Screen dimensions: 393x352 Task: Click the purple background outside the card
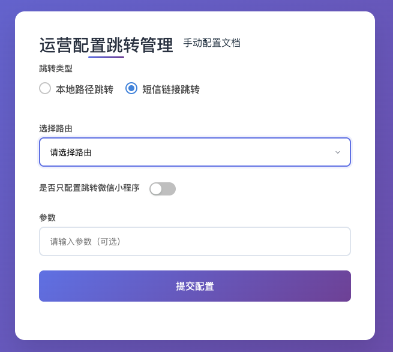pyautogui.click(x=7, y=180)
